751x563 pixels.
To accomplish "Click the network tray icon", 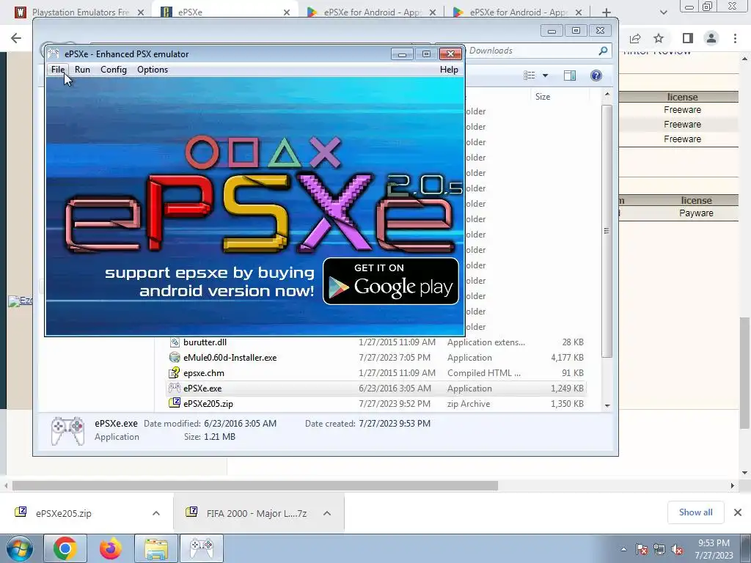I will tap(659, 550).
